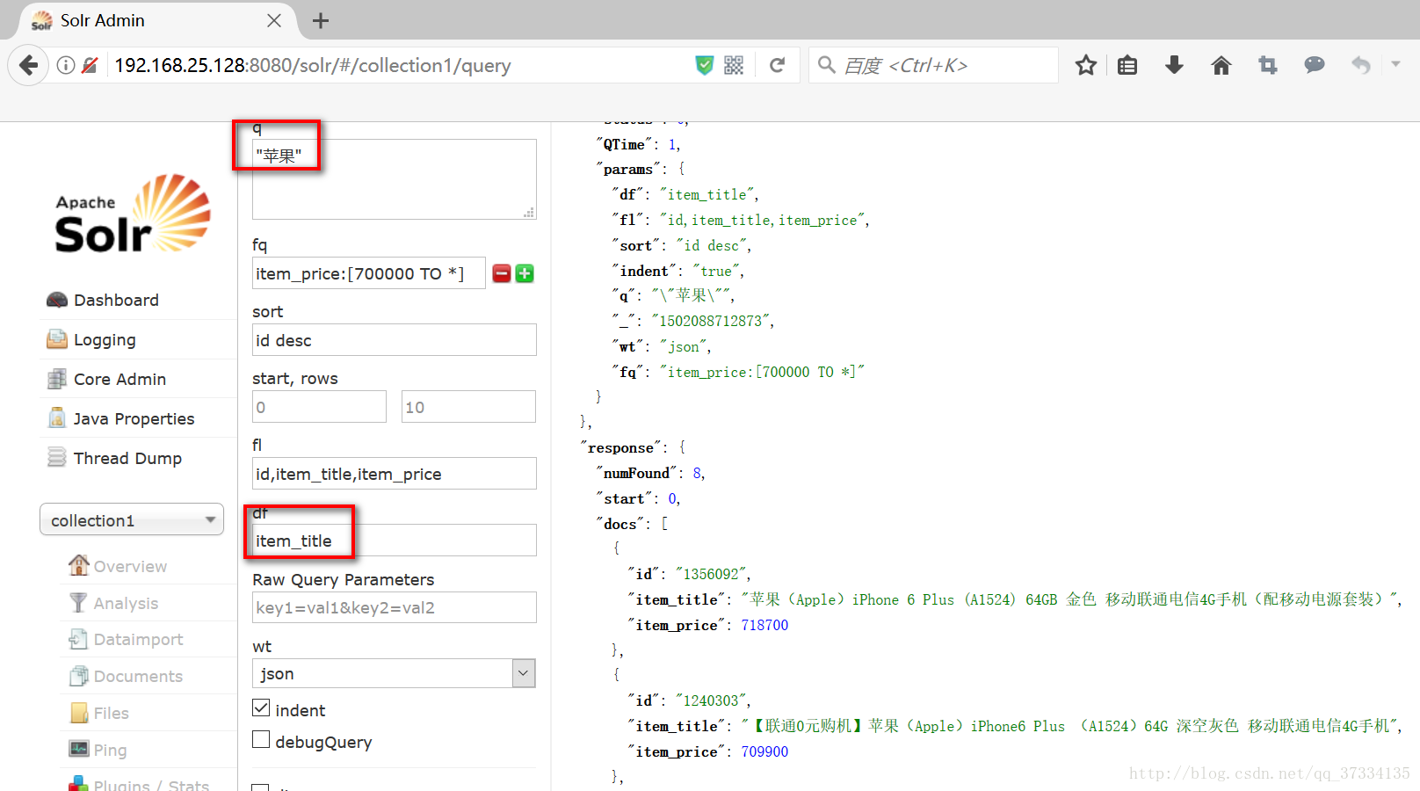Image resolution: width=1420 pixels, height=791 pixels.
Task: Open the downloads arrow icon
Action: (x=1174, y=65)
